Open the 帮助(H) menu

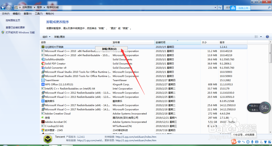point(50,14)
